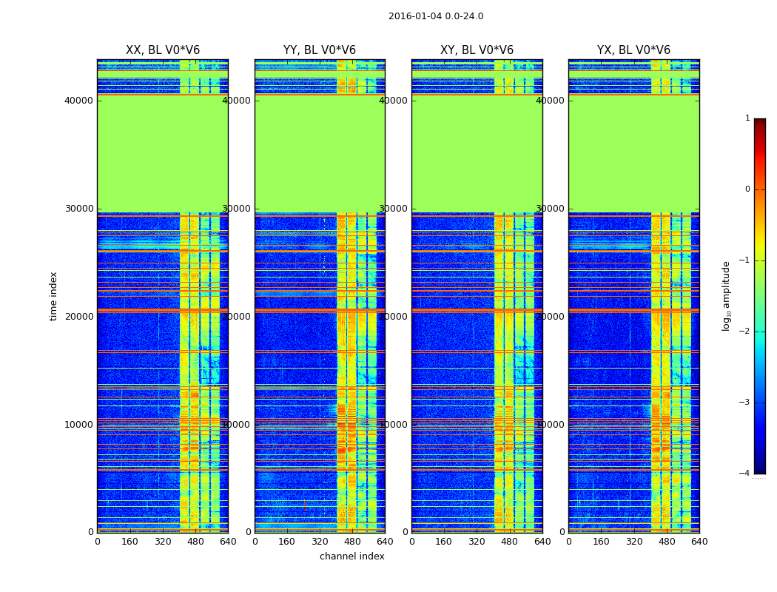Click the figure title 2016-01-04 0.0-24.0
Screen dimensions: 777x592
click(x=435, y=16)
